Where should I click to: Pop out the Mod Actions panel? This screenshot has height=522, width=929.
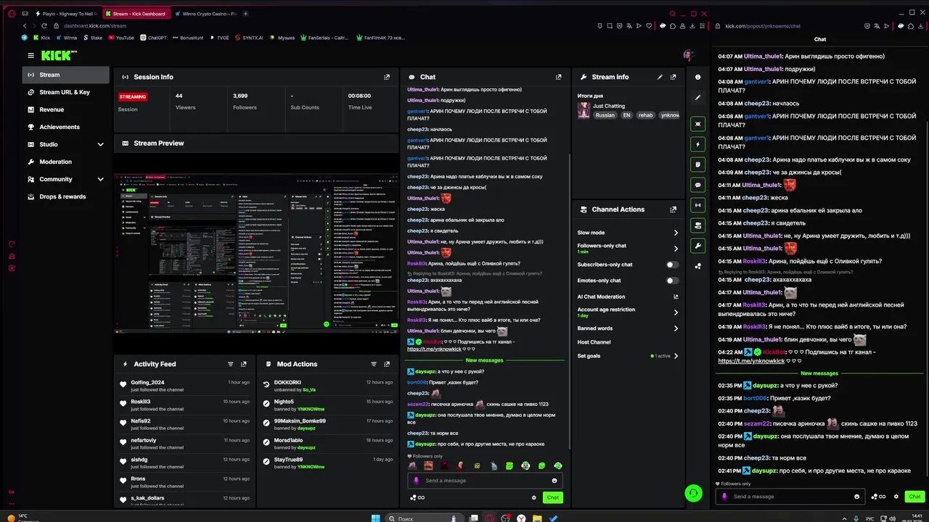click(387, 364)
